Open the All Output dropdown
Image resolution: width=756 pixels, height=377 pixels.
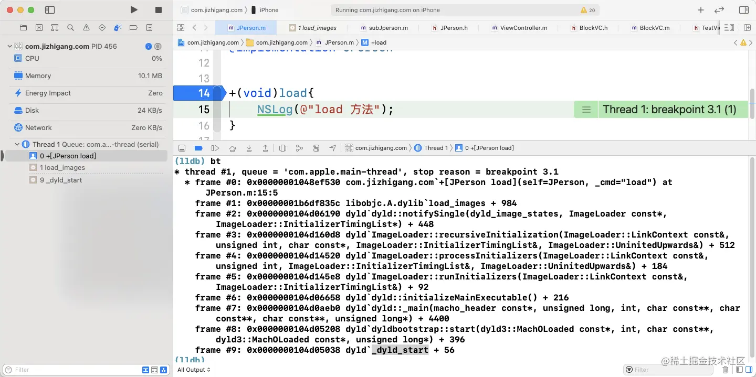click(x=194, y=370)
